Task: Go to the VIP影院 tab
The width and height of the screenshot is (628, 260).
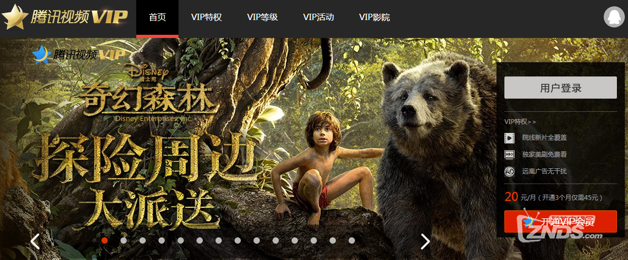Action: pos(374,17)
